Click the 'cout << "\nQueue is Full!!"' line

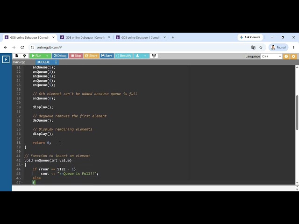[x=70, y=174]
